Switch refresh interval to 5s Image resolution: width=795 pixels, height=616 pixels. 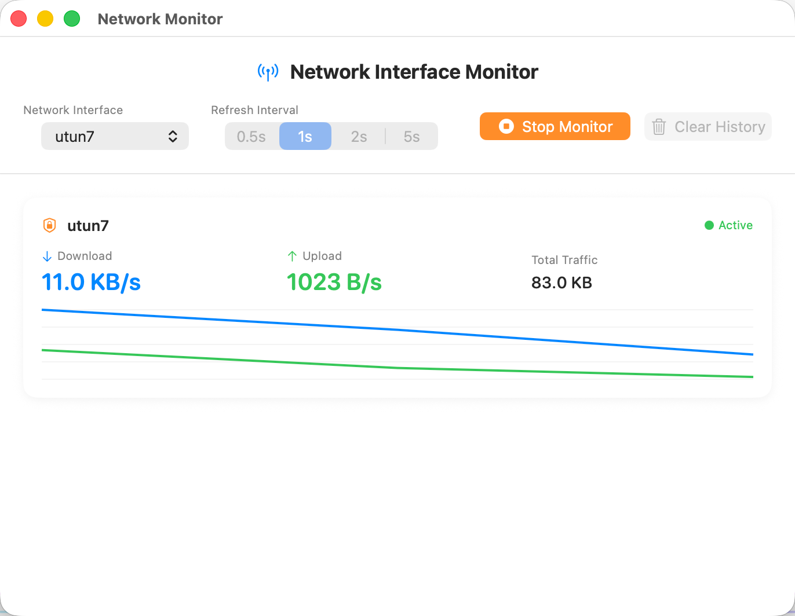click(x=411, y=136)
